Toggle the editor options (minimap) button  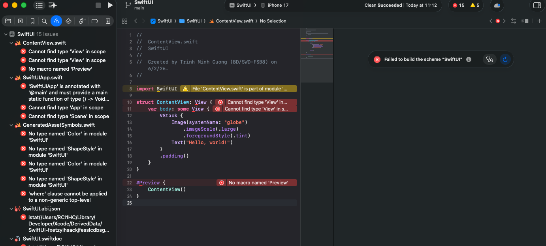click(x=525, y=21)
